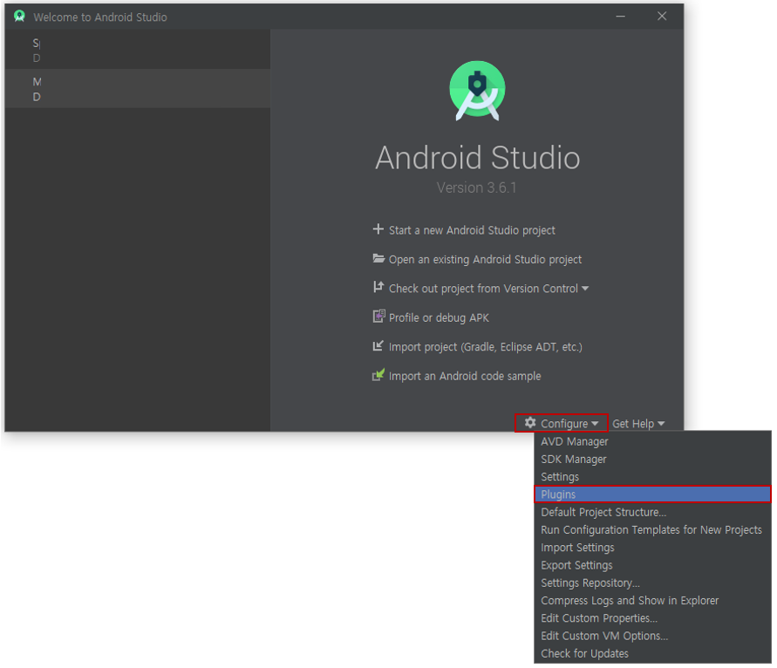777x668 pixels.
Task: Click the open folder icon
Action: click(378, 258)
